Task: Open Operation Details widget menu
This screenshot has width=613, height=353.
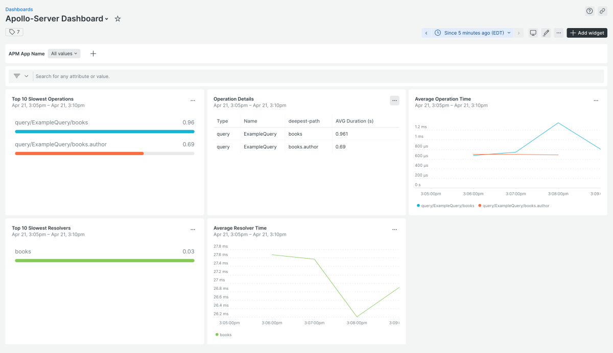Action: tap(394, 100)
